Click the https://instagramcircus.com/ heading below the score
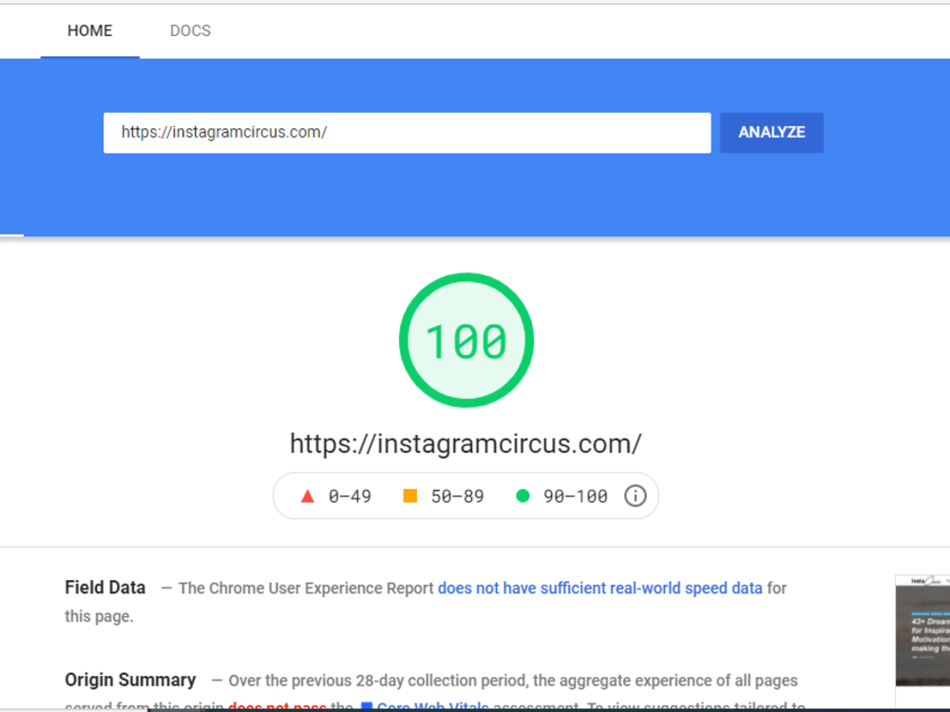The image size is (950, 712). 465,443
